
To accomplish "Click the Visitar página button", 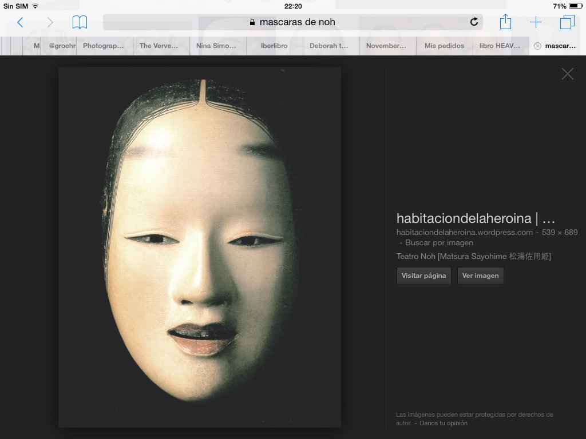I will pos(424,276).
